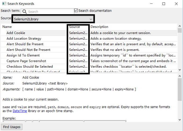Toggle the Search documentation checkbox

(x=76, y=11)
